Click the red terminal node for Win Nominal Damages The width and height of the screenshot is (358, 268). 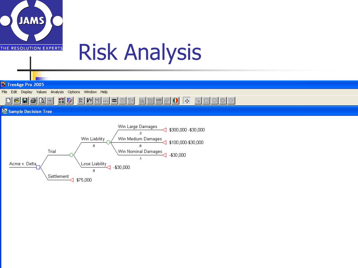[164, 155]
